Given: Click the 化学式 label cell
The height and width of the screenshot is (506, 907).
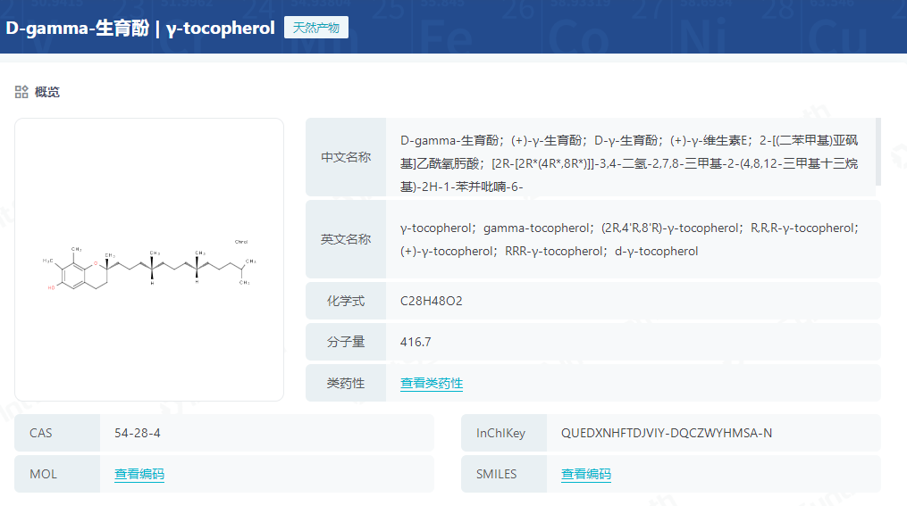Looking at the screenshot, I should click(346, 301).
